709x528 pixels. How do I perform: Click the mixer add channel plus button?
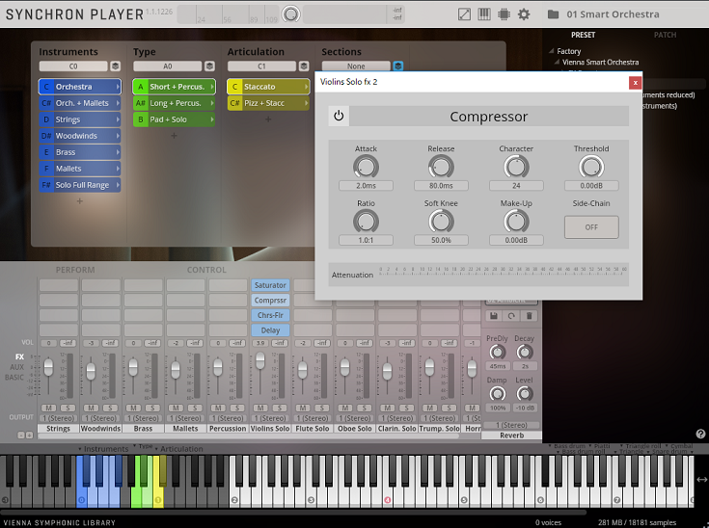point(29,435)
